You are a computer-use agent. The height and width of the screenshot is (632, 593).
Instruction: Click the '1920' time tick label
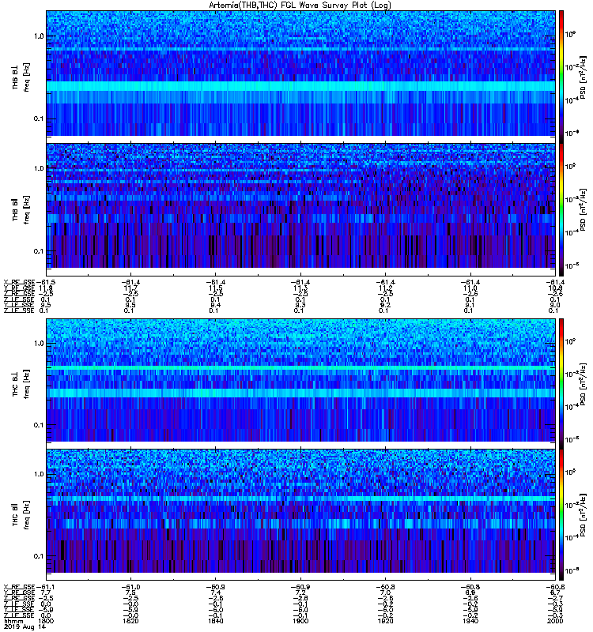click(385, 621)
